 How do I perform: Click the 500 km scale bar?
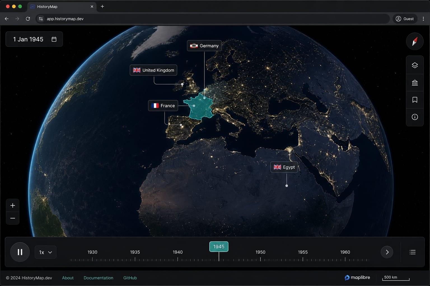coord(396,278)
